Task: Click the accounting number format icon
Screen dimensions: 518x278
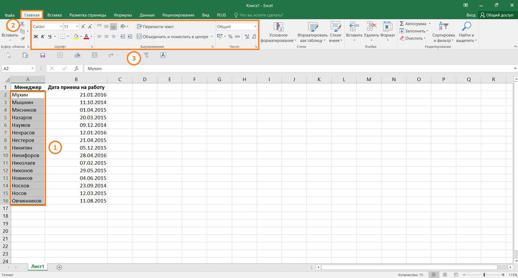Action: [221, 37]
